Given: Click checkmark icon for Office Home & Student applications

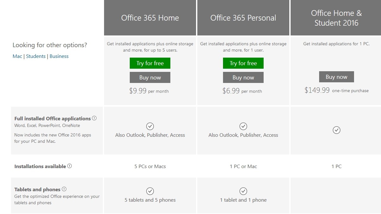Looking at the screenshot, I should click(x=337, y=130).
